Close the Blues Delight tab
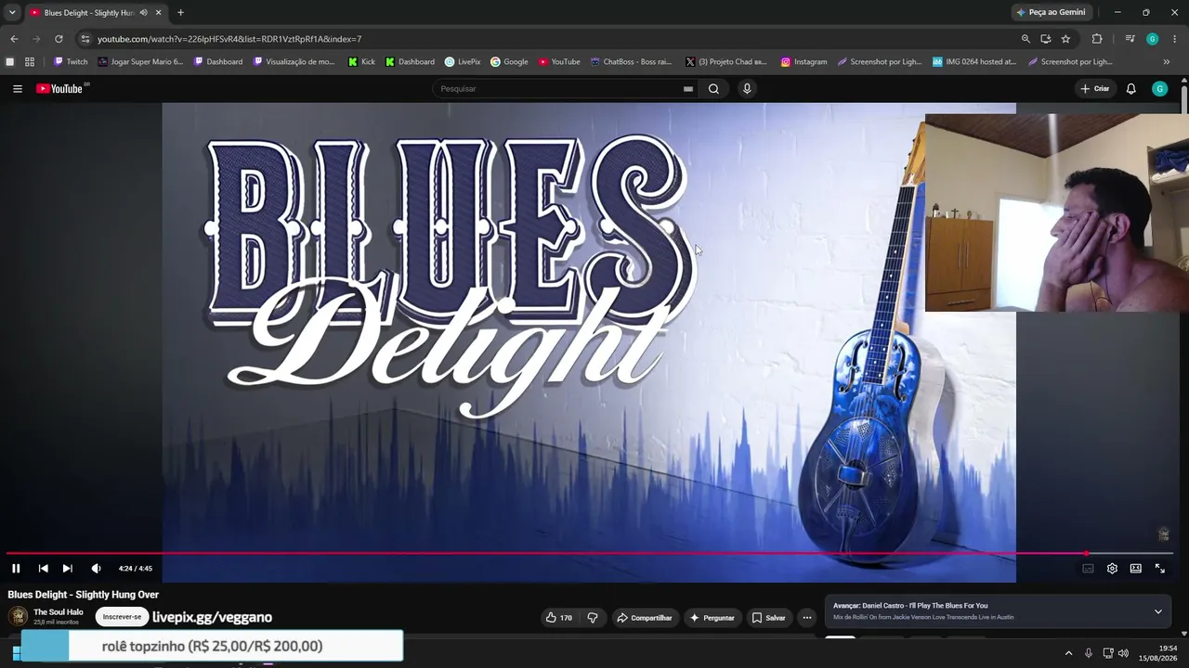The width and height of the screenshot is (1189, 668). pyautogui.click(x=158, y=13)
